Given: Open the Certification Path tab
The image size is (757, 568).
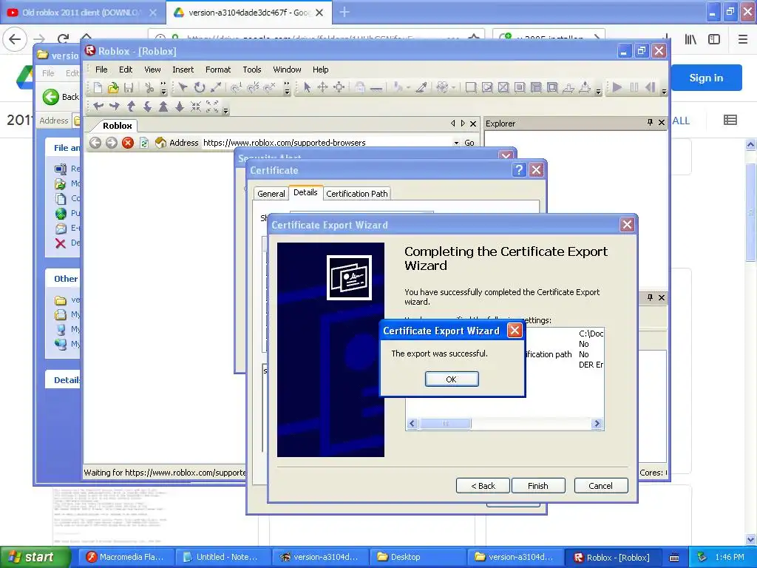Looking at the screenshot, I should coord(357,194).
